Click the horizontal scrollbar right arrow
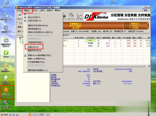The image size is (156, 116). coord(149,66)
